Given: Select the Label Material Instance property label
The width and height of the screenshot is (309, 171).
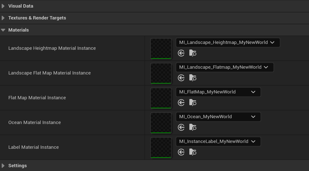Looking at the screenshot, I should pos(33,147).
